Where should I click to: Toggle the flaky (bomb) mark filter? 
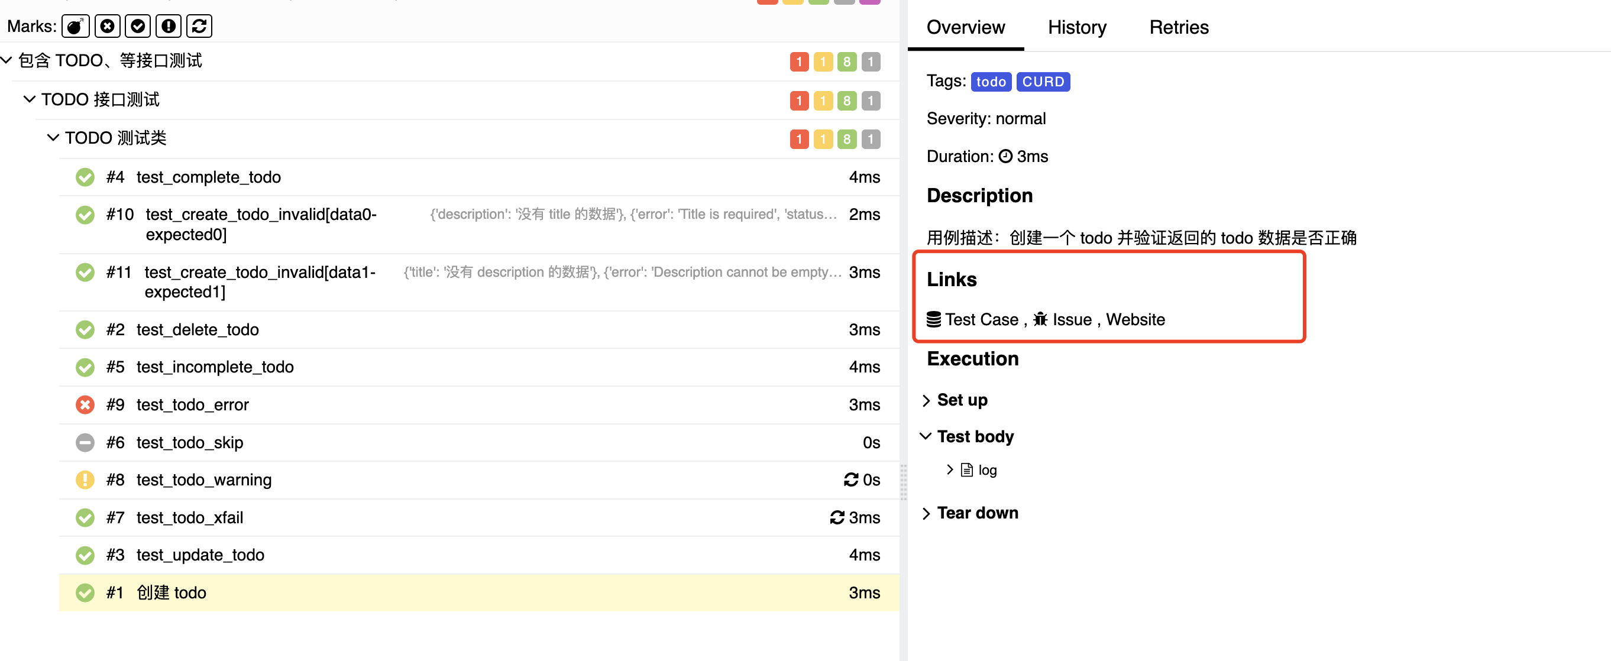75,26
